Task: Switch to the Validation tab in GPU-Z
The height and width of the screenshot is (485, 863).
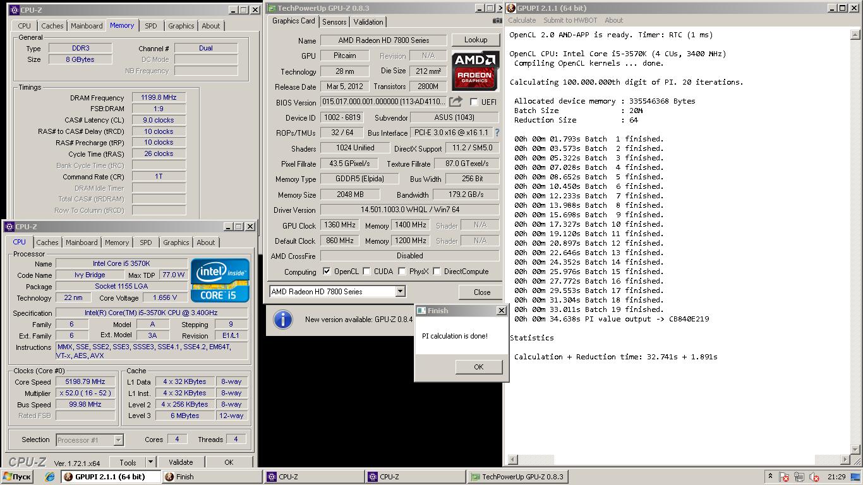Action: (x=368, y=21)
